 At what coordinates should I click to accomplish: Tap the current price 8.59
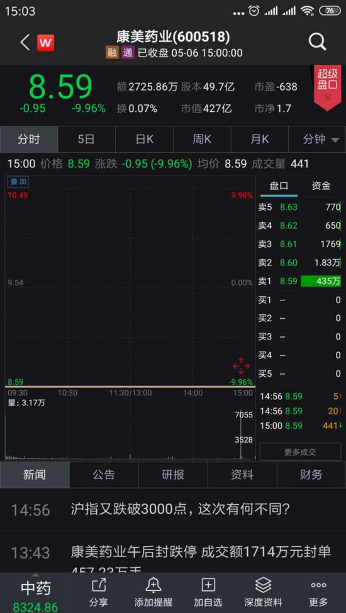point(60,86)
